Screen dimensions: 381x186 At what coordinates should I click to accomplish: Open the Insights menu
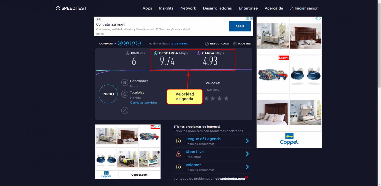(166, 8)
